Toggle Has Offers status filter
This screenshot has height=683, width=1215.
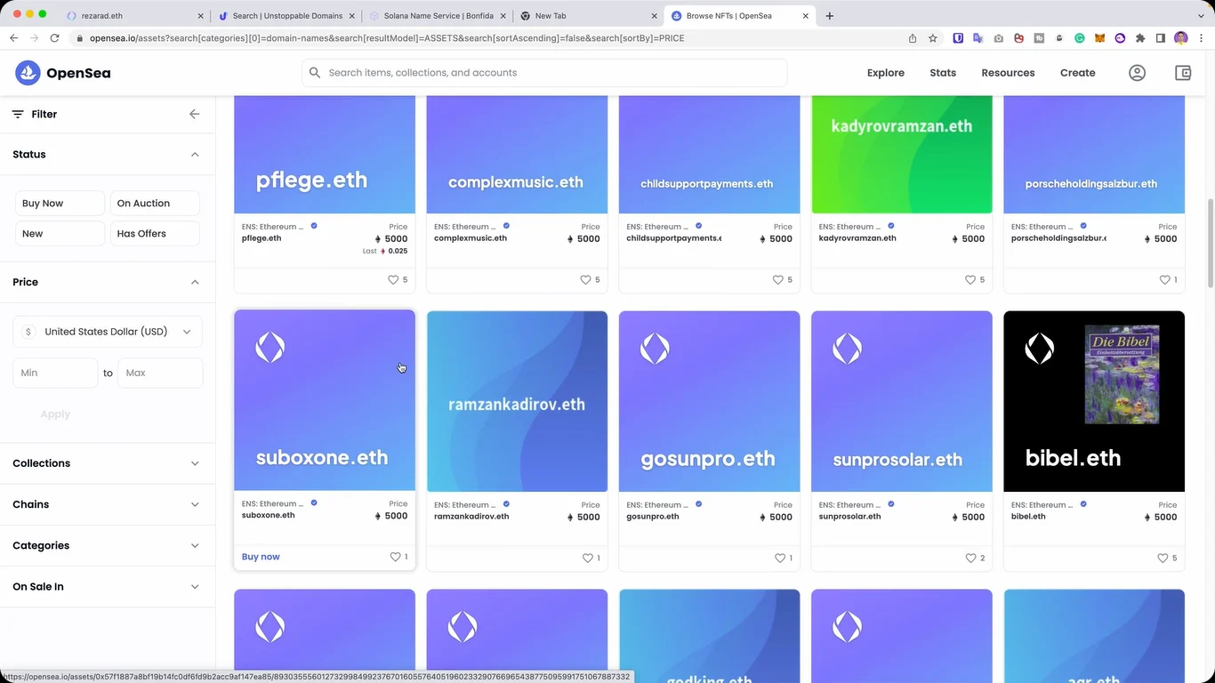tap(155, 233)
